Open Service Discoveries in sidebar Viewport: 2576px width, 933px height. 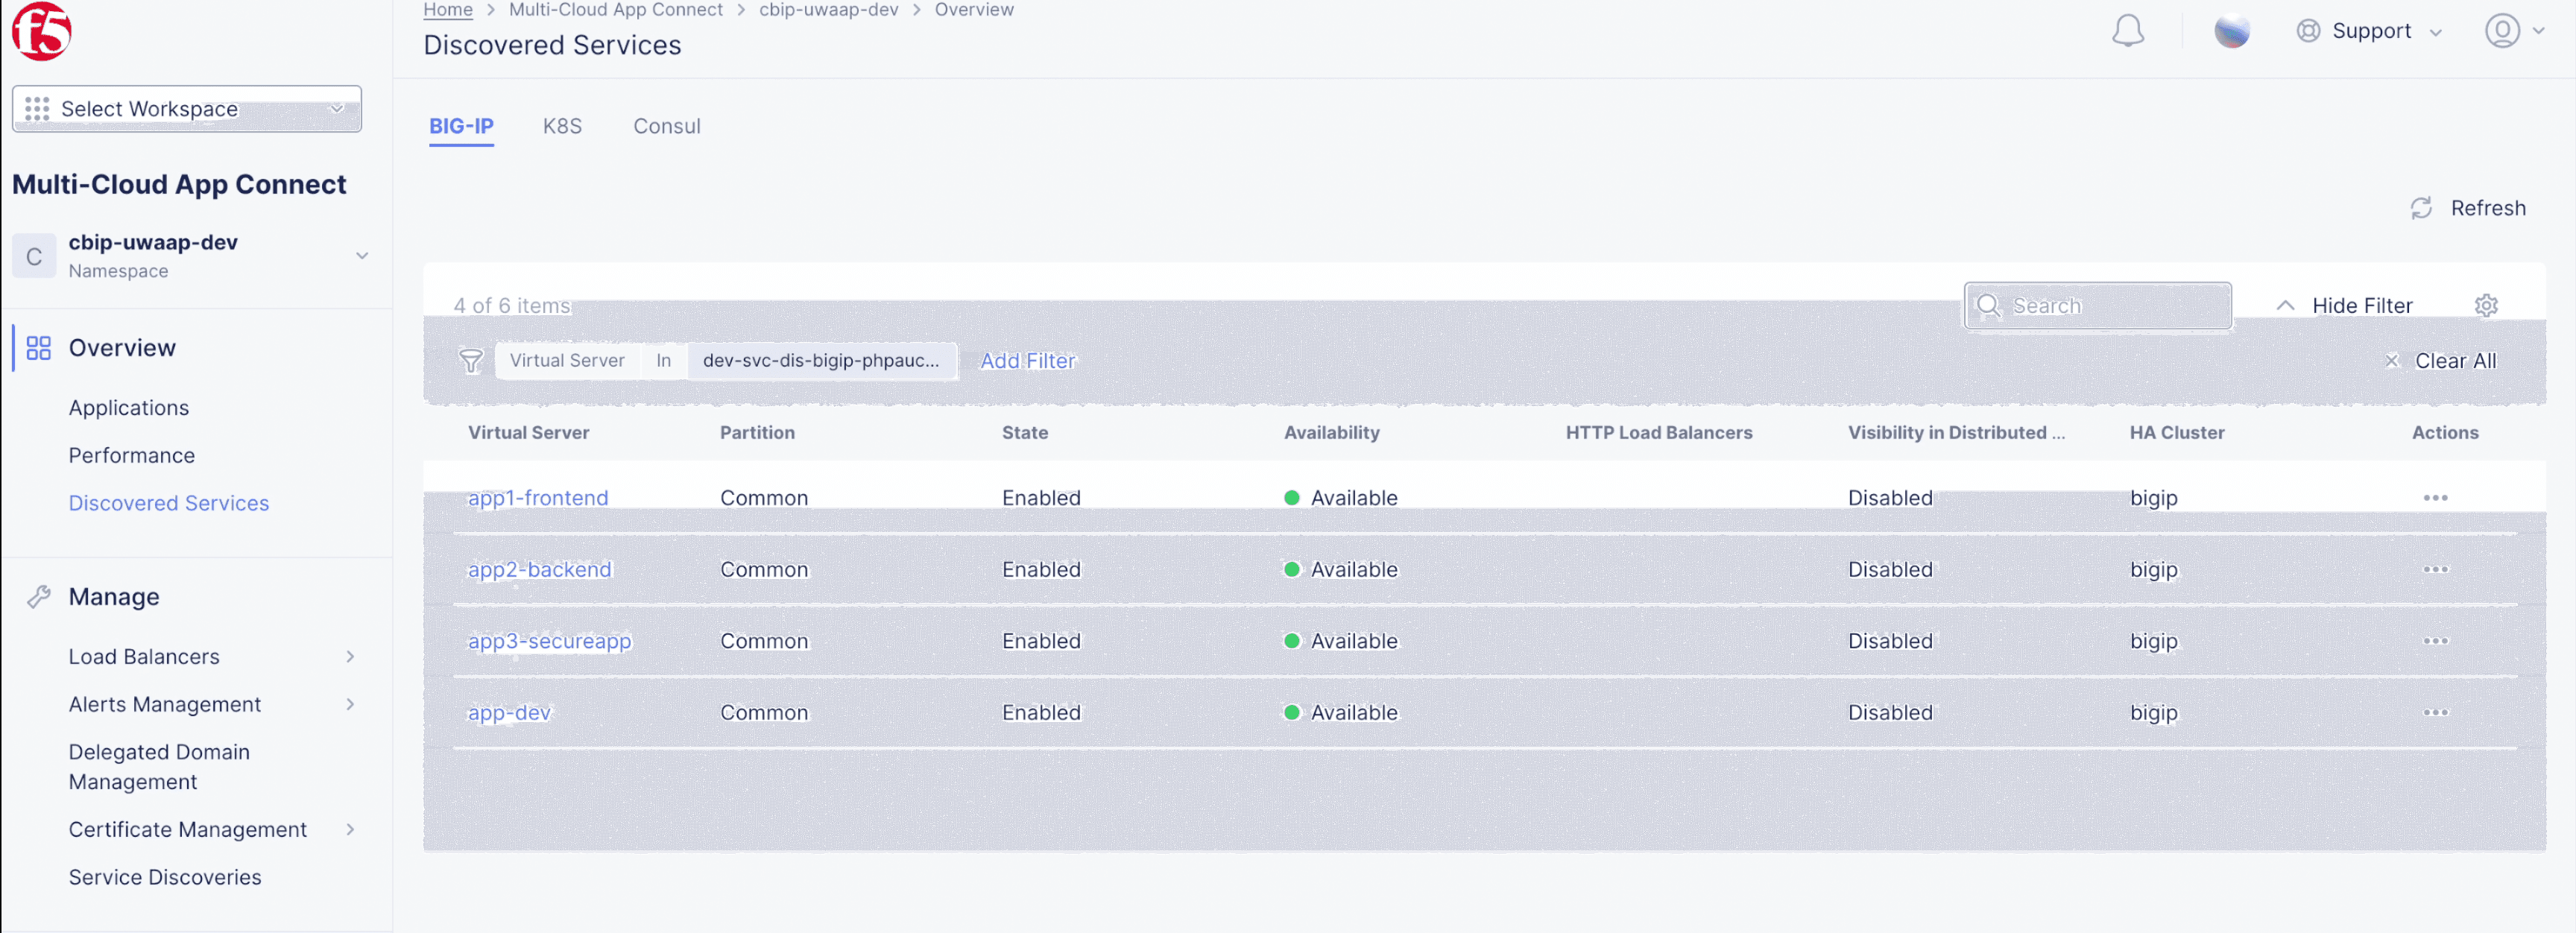tap(165, 878)
